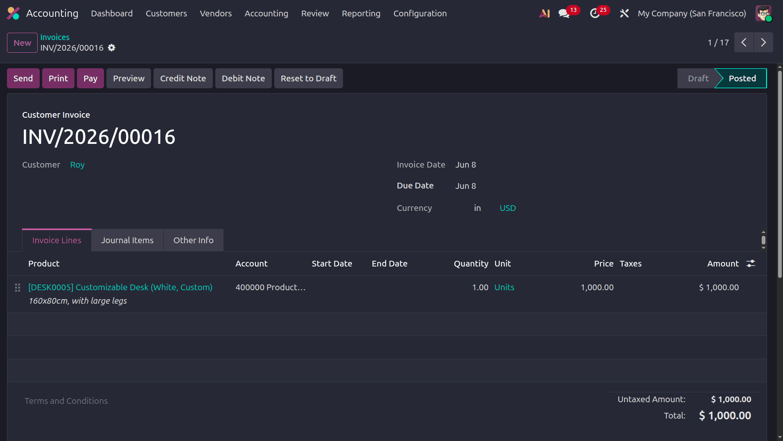Click the Amount column header
Viewport: 783px width, 441px height.
pyautogui.click(x=723, y=264)
